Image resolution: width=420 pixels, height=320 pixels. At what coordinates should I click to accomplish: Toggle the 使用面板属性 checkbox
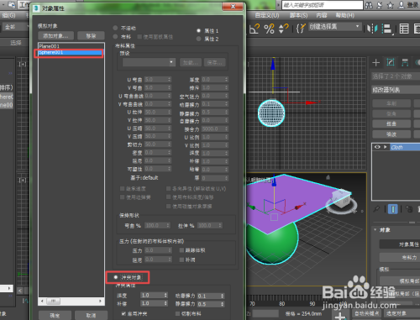(139, 37)
